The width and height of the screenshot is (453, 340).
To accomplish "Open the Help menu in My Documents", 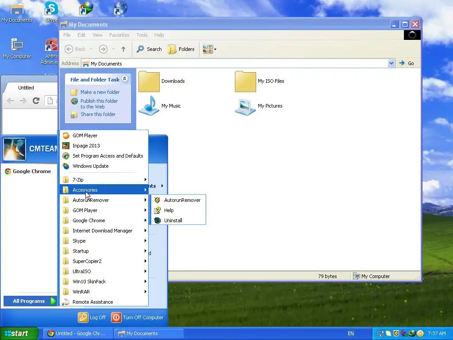I will point(159,35).
